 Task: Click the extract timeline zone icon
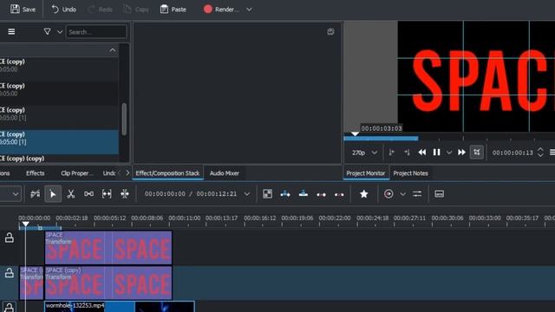[321, 194]
